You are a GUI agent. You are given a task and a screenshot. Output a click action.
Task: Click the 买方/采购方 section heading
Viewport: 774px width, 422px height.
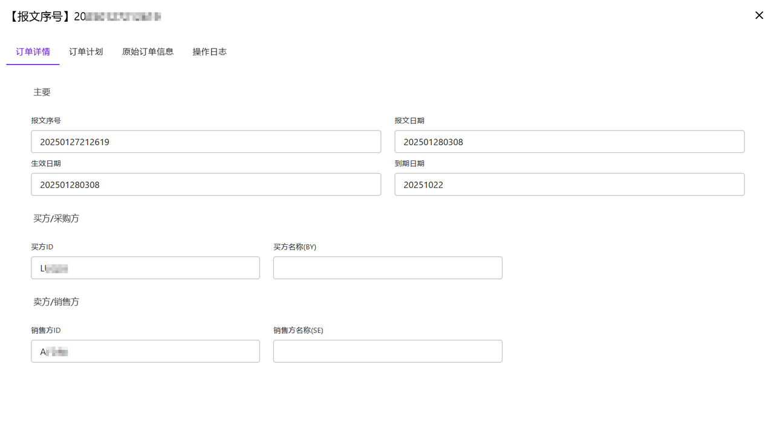pyautogui.click(x=56, y=219)
